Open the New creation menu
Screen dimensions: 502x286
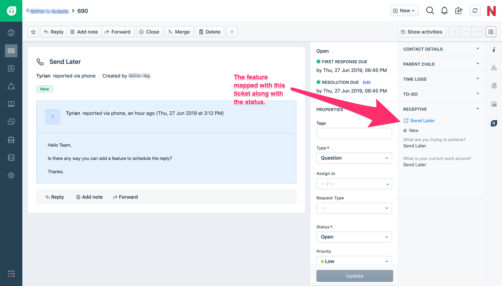coord(404,10)
